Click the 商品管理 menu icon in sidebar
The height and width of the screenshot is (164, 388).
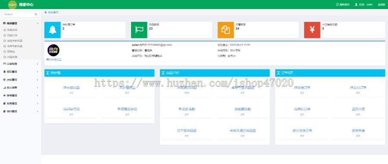coord(4,23)
